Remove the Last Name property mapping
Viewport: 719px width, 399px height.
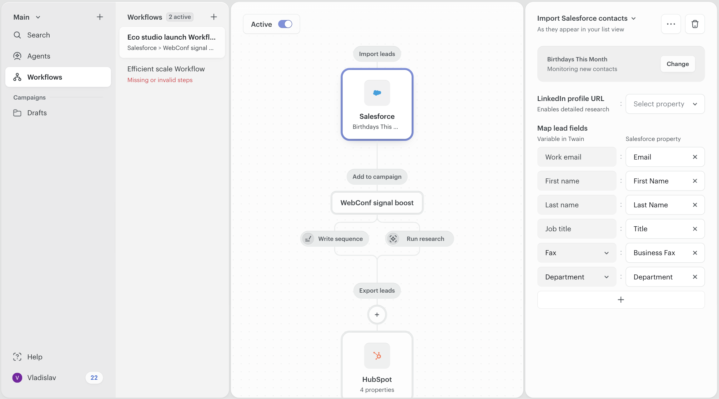[x=695, y=205]
